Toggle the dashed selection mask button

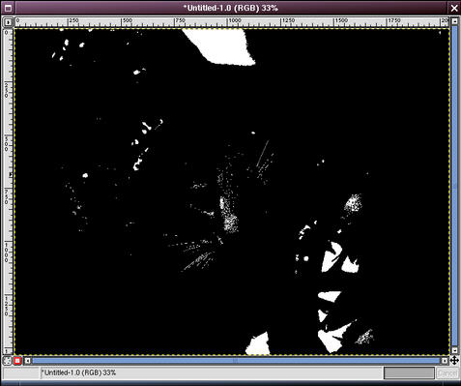point(7,361)
